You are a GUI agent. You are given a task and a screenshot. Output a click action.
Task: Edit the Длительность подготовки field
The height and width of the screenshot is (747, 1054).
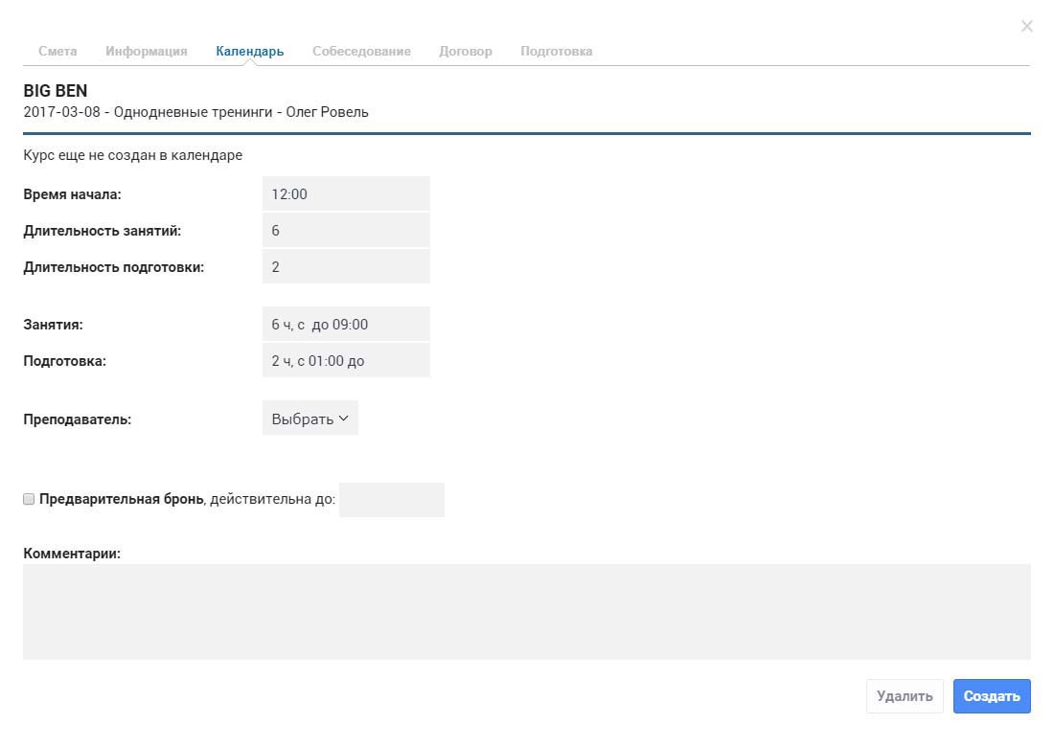coord(346,266)
